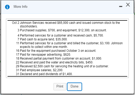Minimize the More Info dialog
The height and width of the screenshot is (95, 135).
[x=121, y=6]
